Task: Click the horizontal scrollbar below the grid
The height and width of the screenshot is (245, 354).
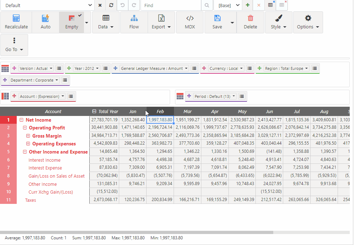Action: point(137,233)
